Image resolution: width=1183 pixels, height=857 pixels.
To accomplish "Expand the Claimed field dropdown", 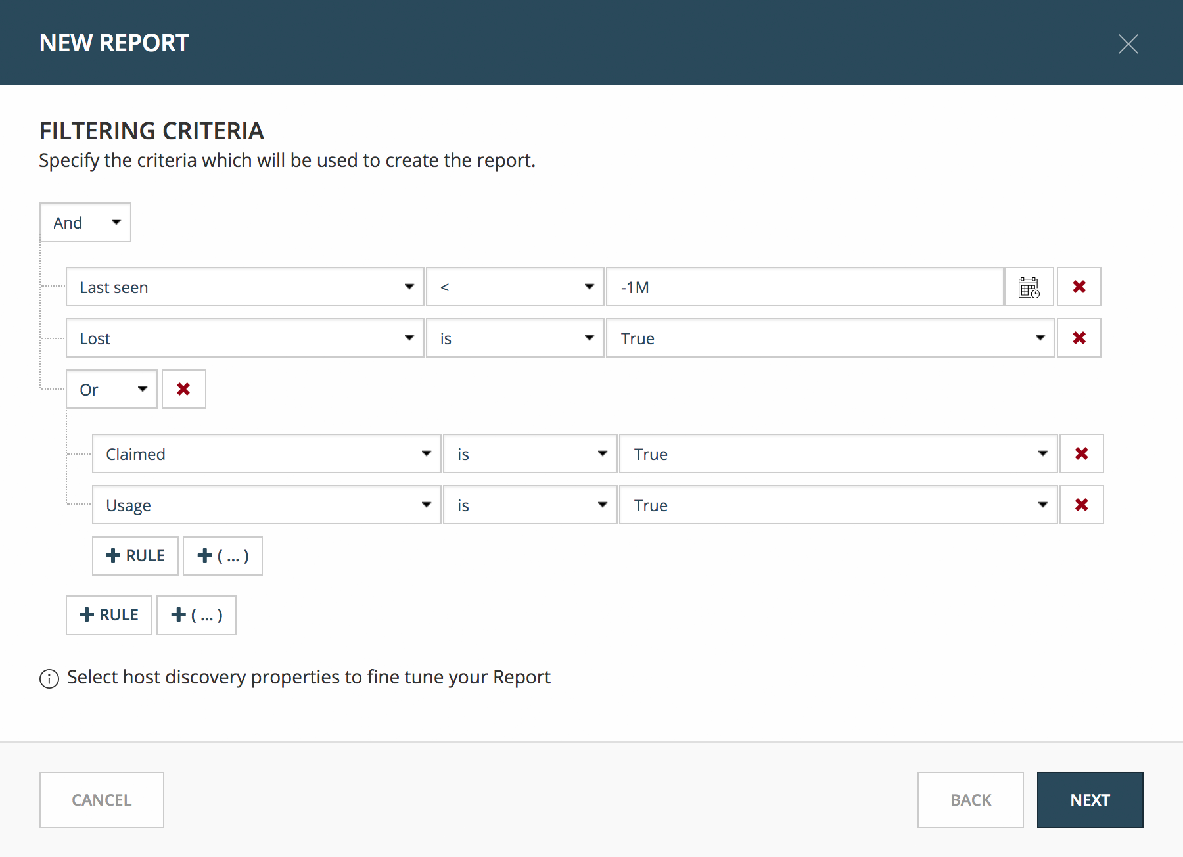I will (x=267, y=454).
